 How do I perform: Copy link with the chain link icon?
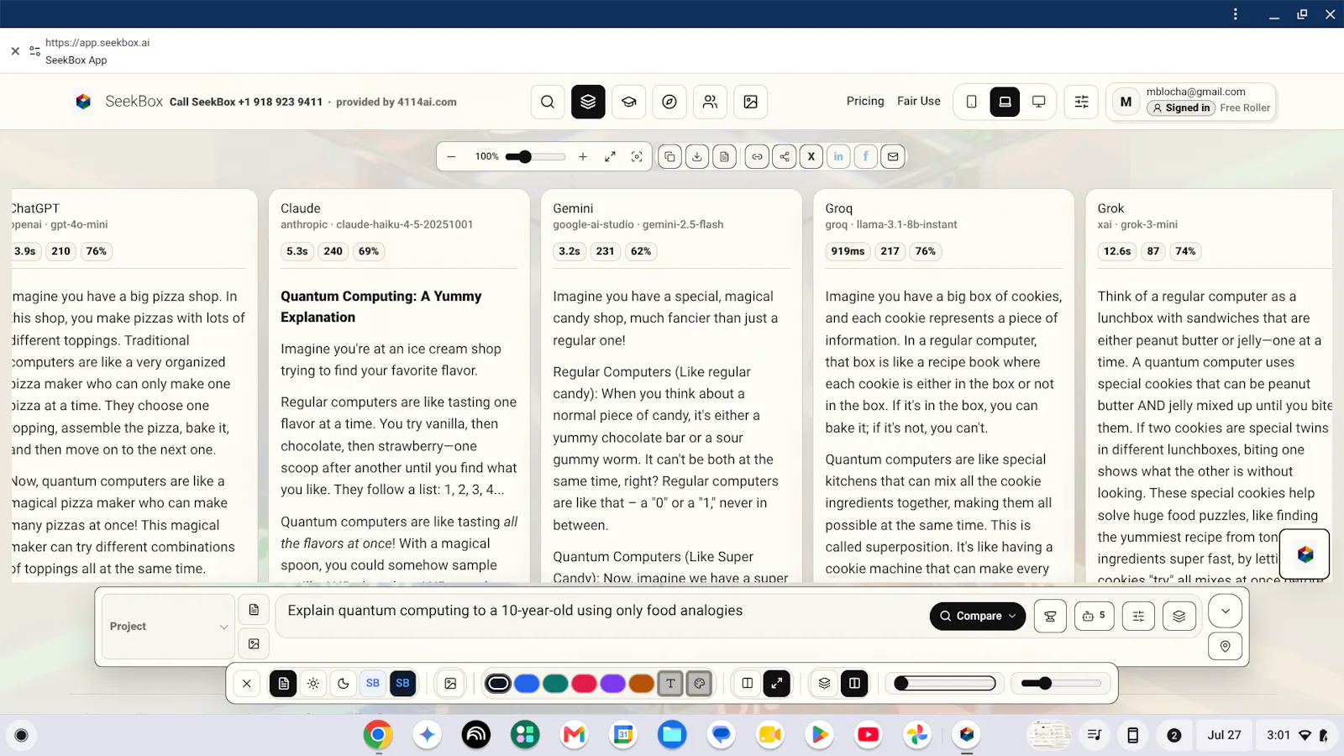(x=757, y=156)
